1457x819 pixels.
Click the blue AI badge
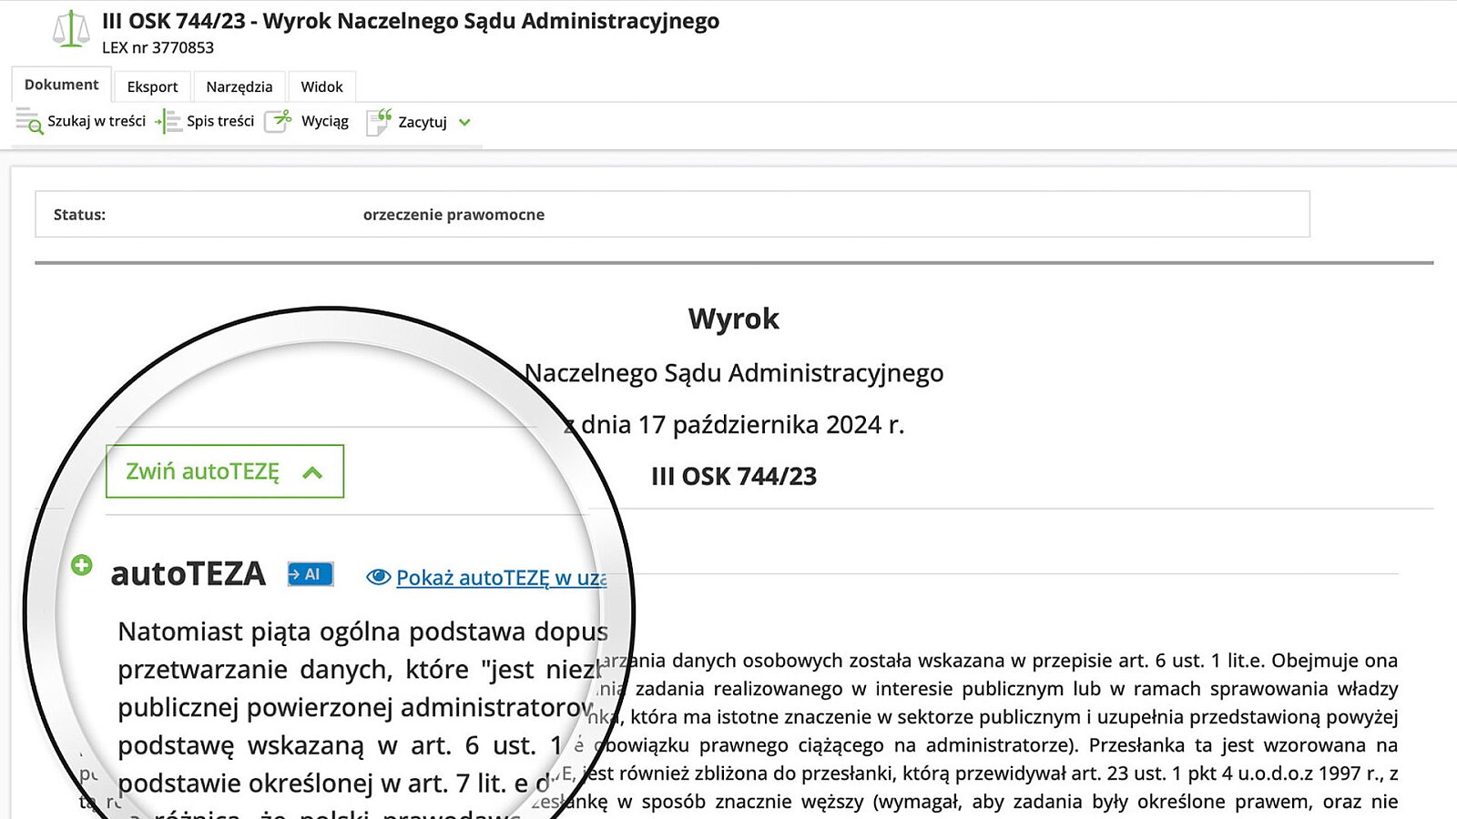(310, 574)
